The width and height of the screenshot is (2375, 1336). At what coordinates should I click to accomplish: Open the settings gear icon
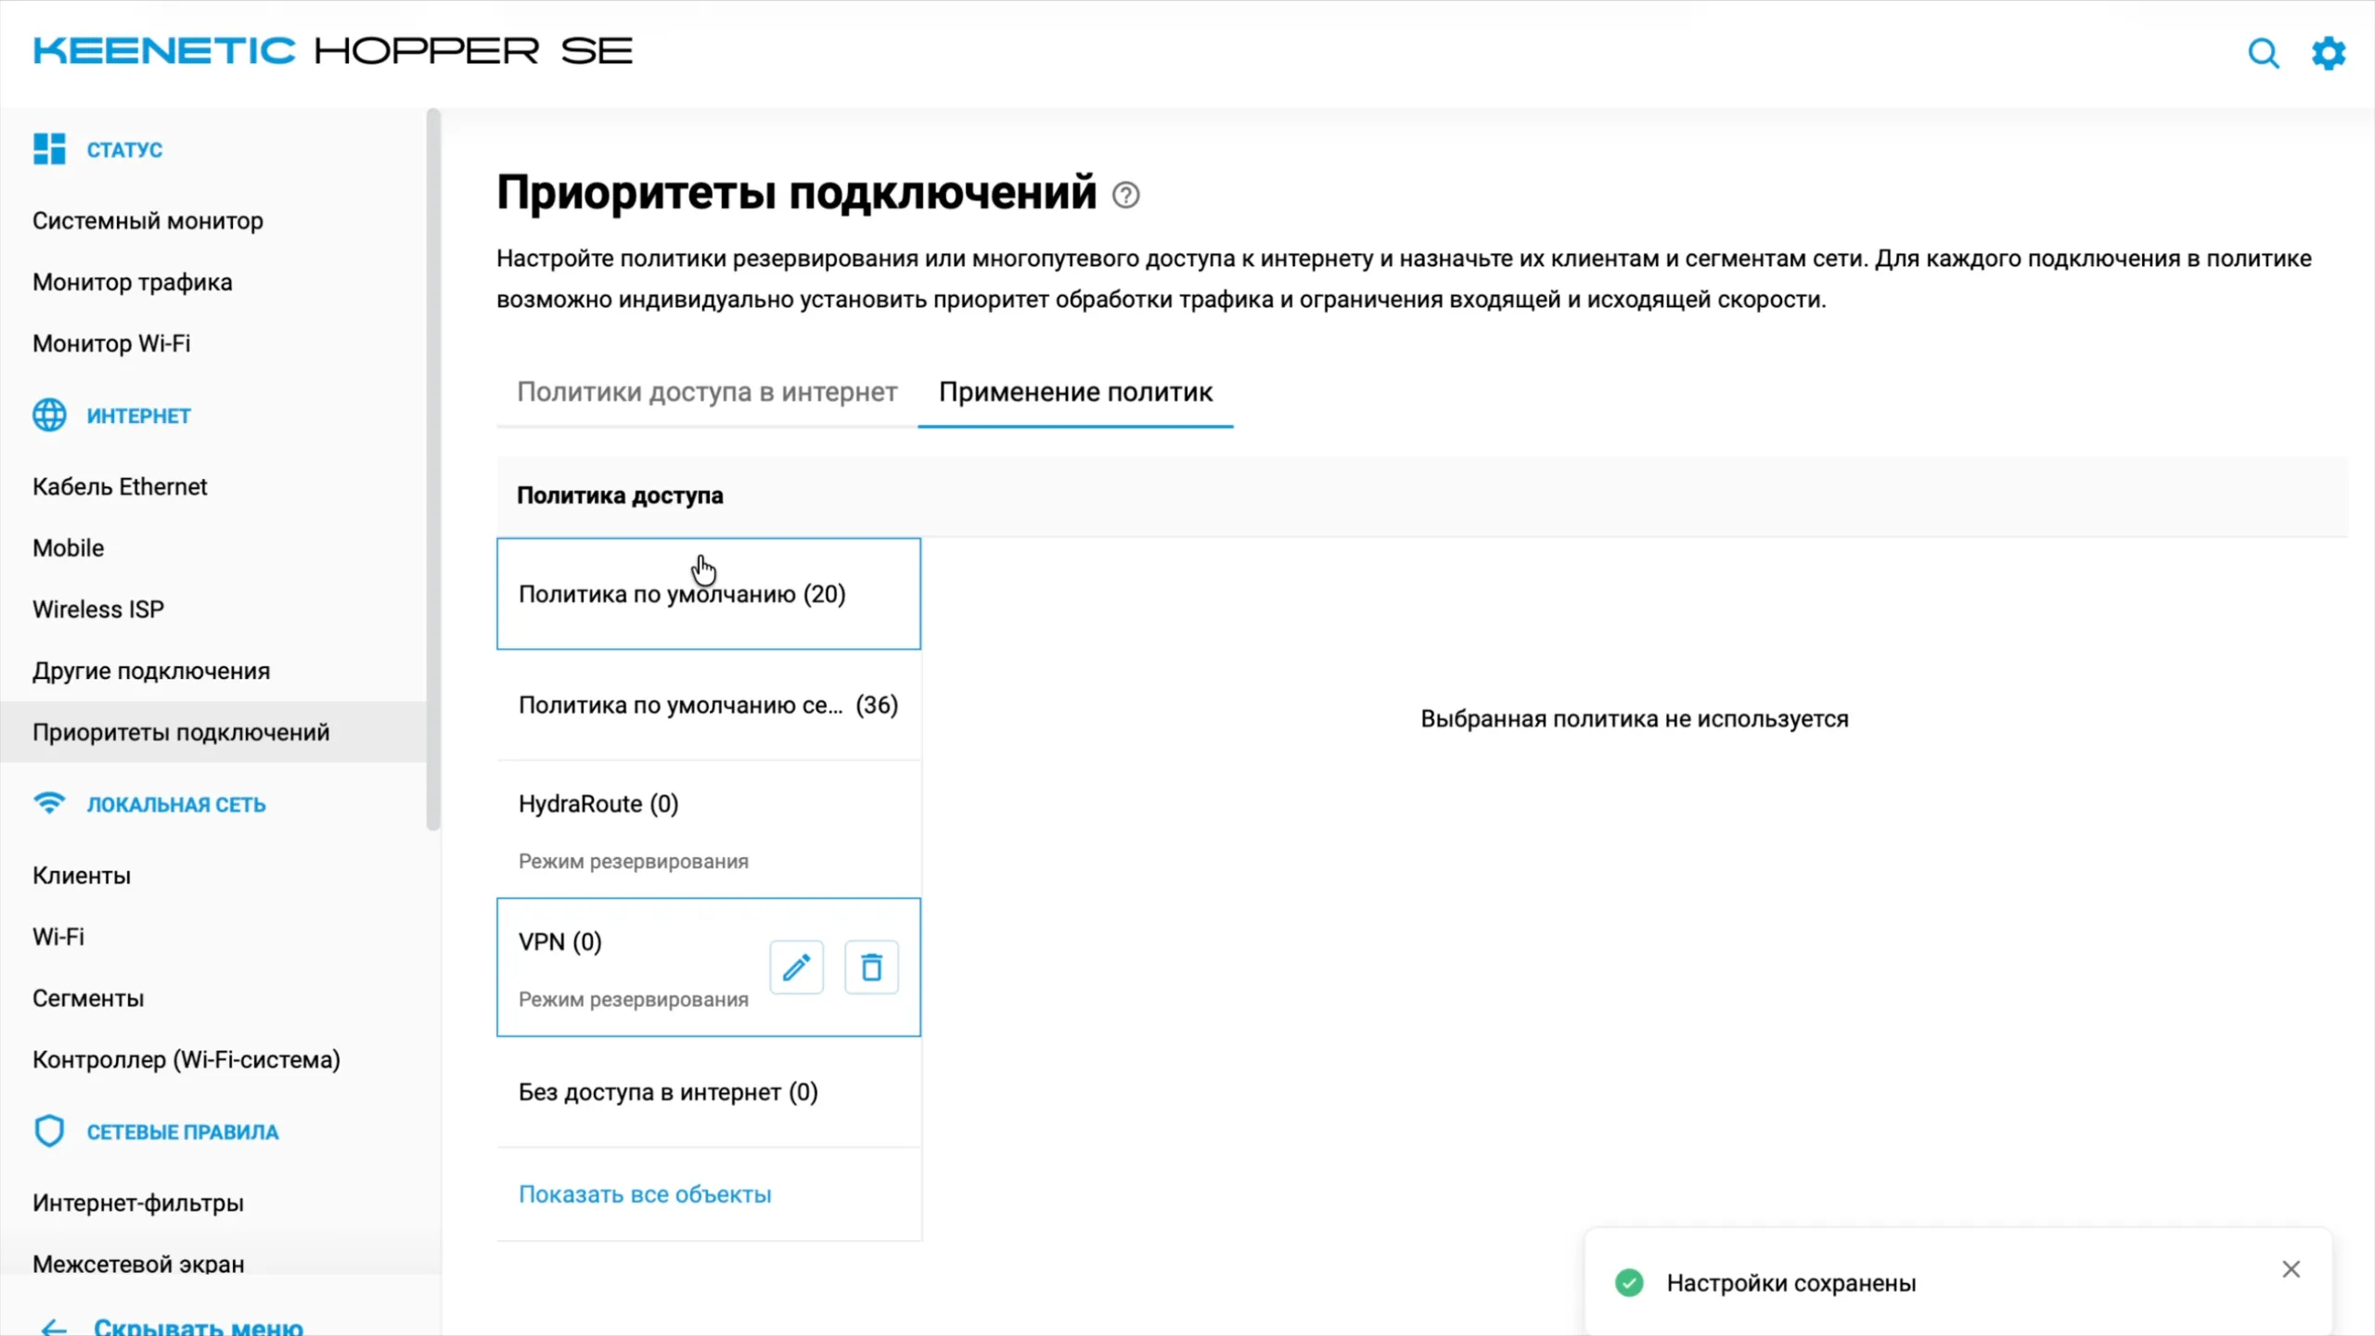(x=2329, y=53)
